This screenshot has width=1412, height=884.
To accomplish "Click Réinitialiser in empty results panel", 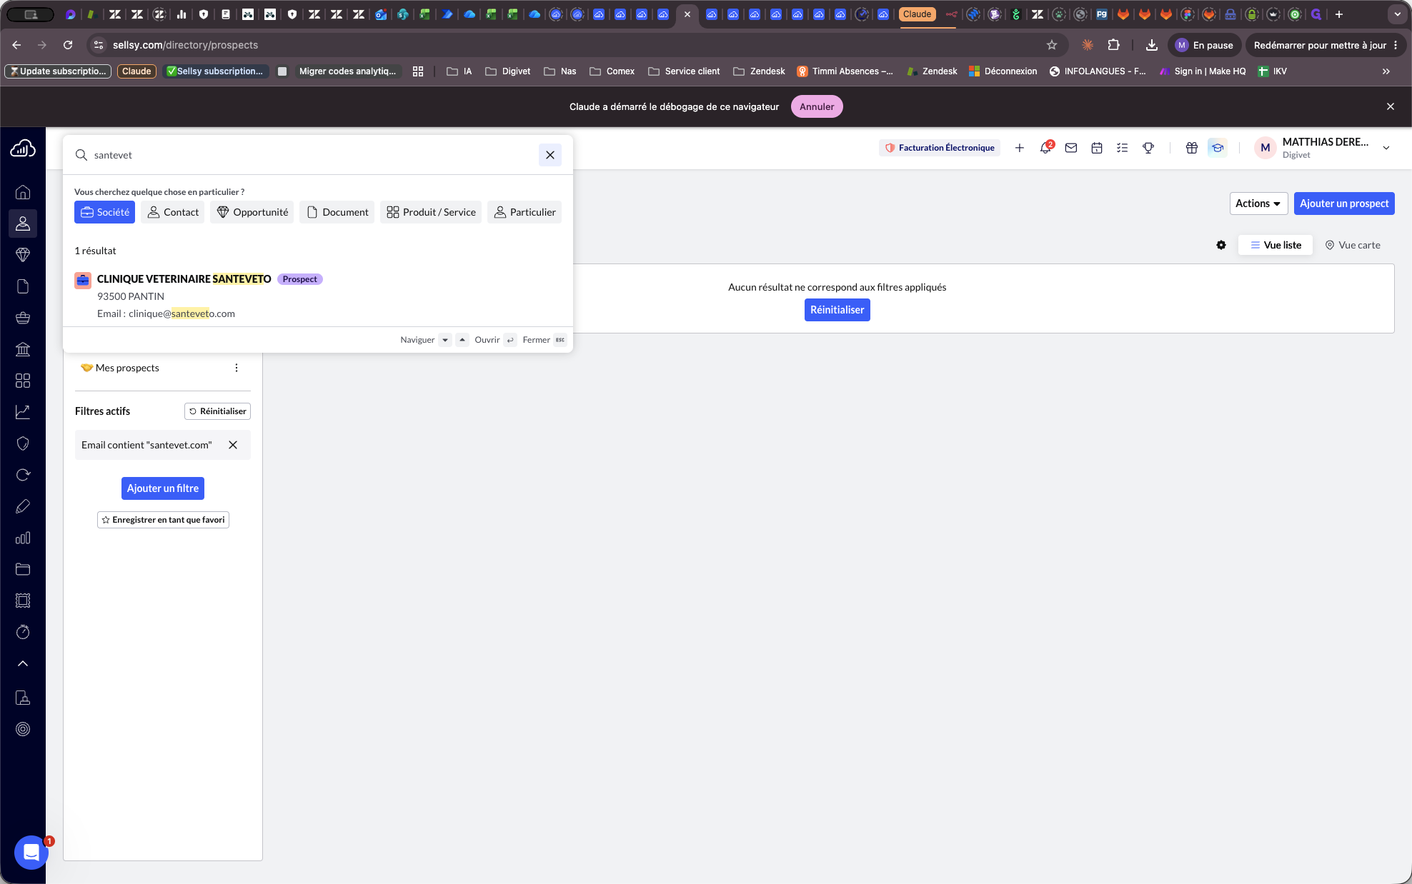I will point(837,310).
